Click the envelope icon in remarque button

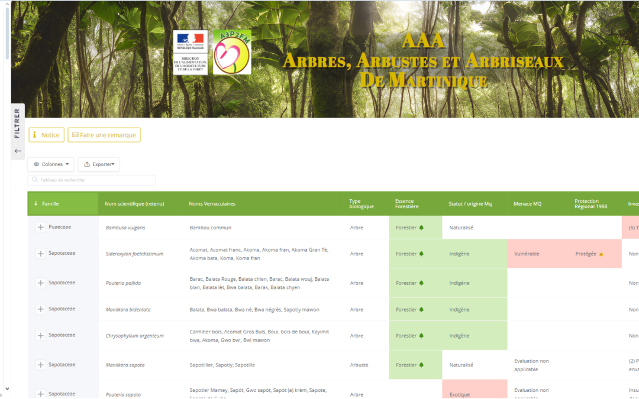pyautogui.click(x=75, y=135)
